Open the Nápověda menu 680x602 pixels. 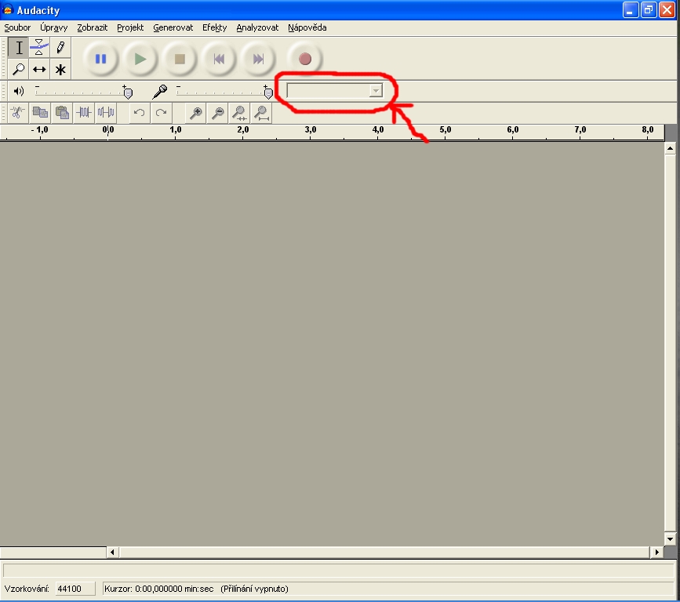pyautogui.click(x=307, y=27)
